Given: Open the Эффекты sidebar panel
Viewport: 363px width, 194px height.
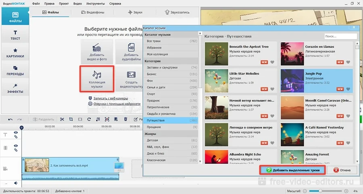Looking at the screenshot, I should tap(15, 88).
